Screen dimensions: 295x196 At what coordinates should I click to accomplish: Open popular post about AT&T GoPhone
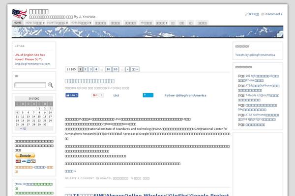259,88
